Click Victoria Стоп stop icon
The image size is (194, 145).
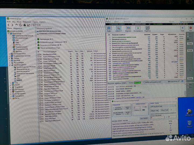(x=190, y=28)
